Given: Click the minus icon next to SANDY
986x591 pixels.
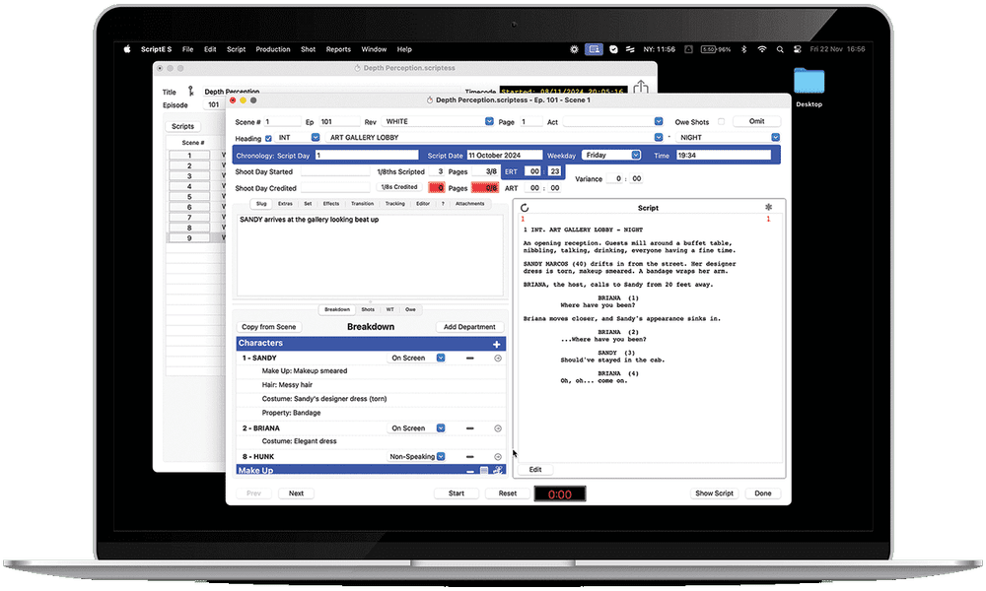Looking at the screenshot, I should pos(470,359).
